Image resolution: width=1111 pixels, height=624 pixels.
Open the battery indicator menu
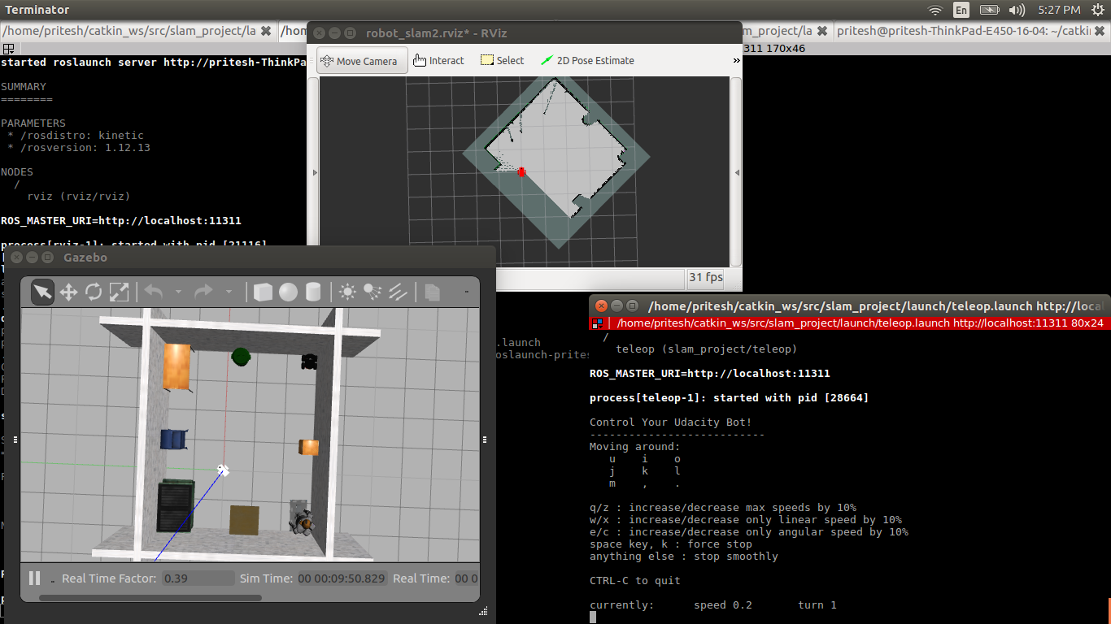(x=989, y=10)
